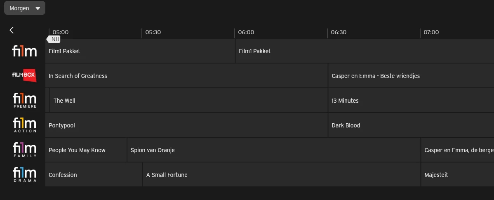This screenshot has height=200, width=494.
Task: Open Pontypool in the guide
Action: pos(186,125)
